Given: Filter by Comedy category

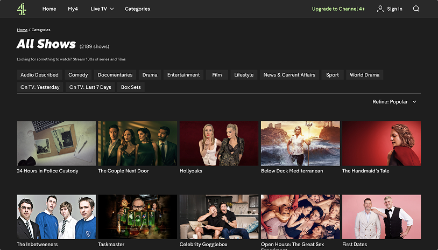Looking at the screenshot, I should pos(78,75).
